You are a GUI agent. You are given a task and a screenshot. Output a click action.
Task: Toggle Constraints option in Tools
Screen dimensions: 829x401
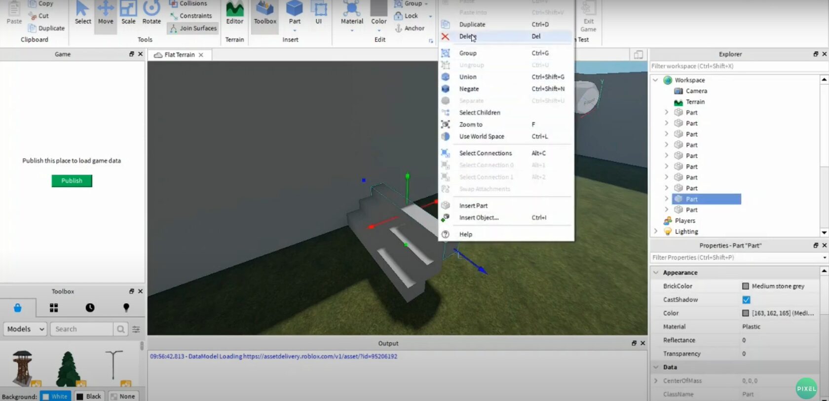tap(190, 16)
